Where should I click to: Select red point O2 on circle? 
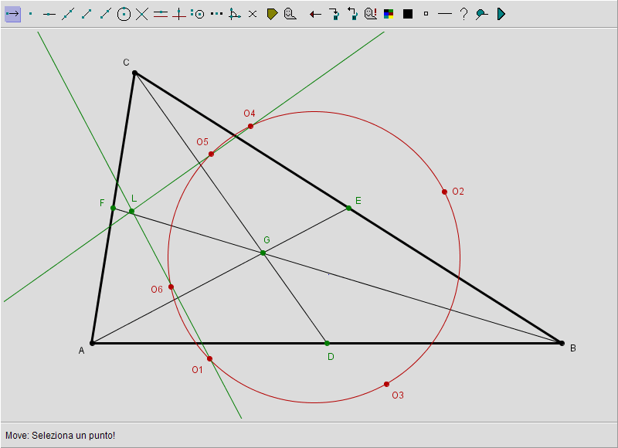coord(444,192)
